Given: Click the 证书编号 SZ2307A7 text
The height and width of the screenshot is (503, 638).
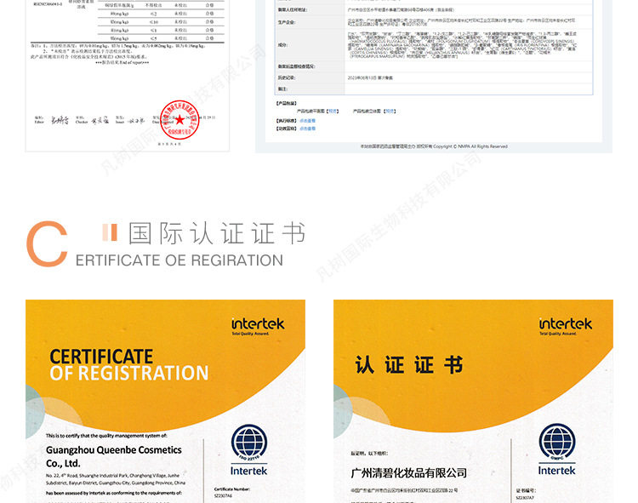Looking at the screenshot, I should [x=526, y=494].
